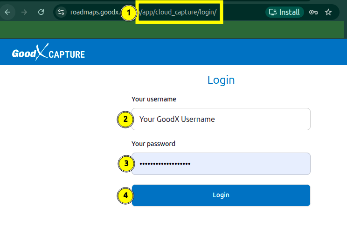This screenshot has width=347, height=234.
Task: Bookmark this page with the star icon
Action: [328, 12]
